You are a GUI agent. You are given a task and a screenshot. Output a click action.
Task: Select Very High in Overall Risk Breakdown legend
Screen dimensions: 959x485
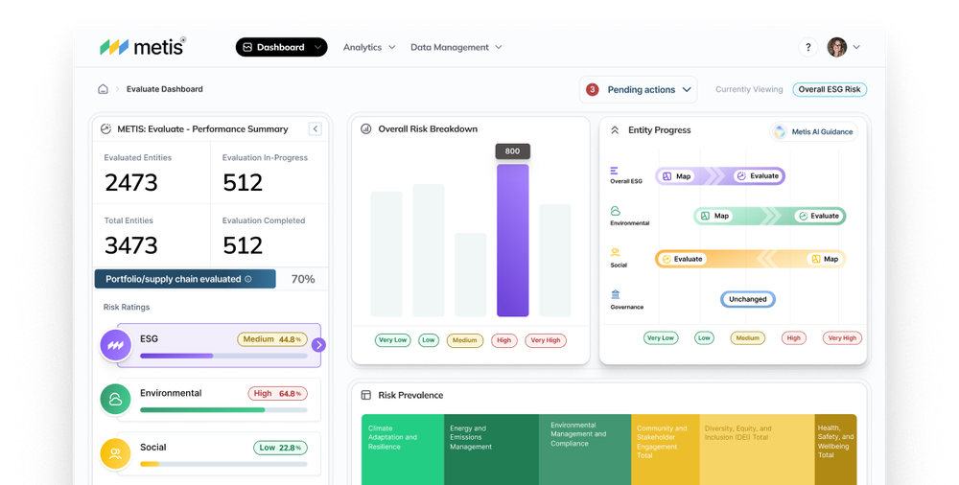(x=546, y=340)
